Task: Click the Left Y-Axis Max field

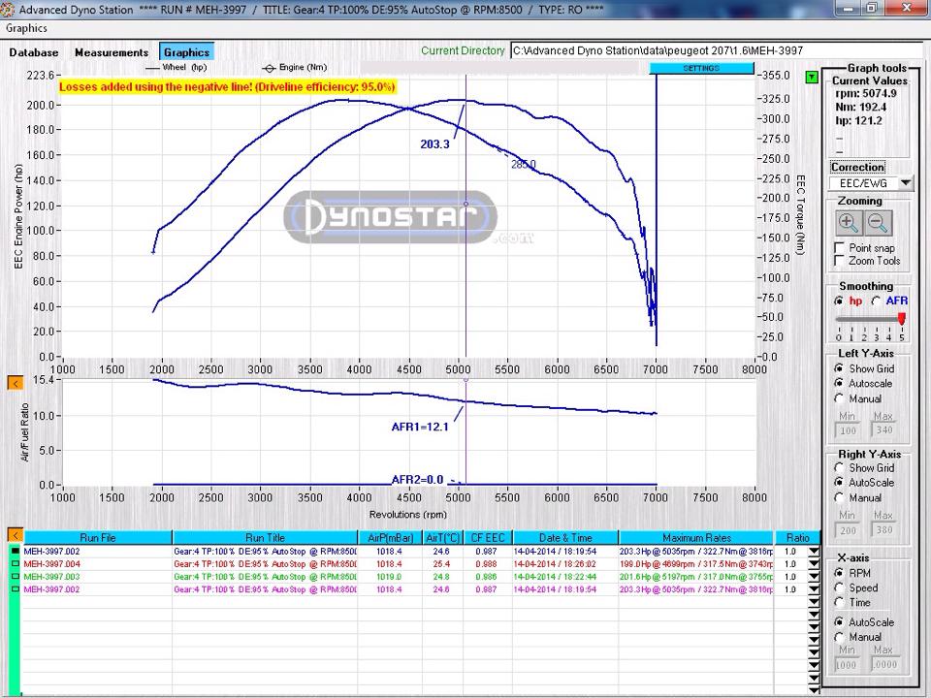Action: click(x=884, y=430)
